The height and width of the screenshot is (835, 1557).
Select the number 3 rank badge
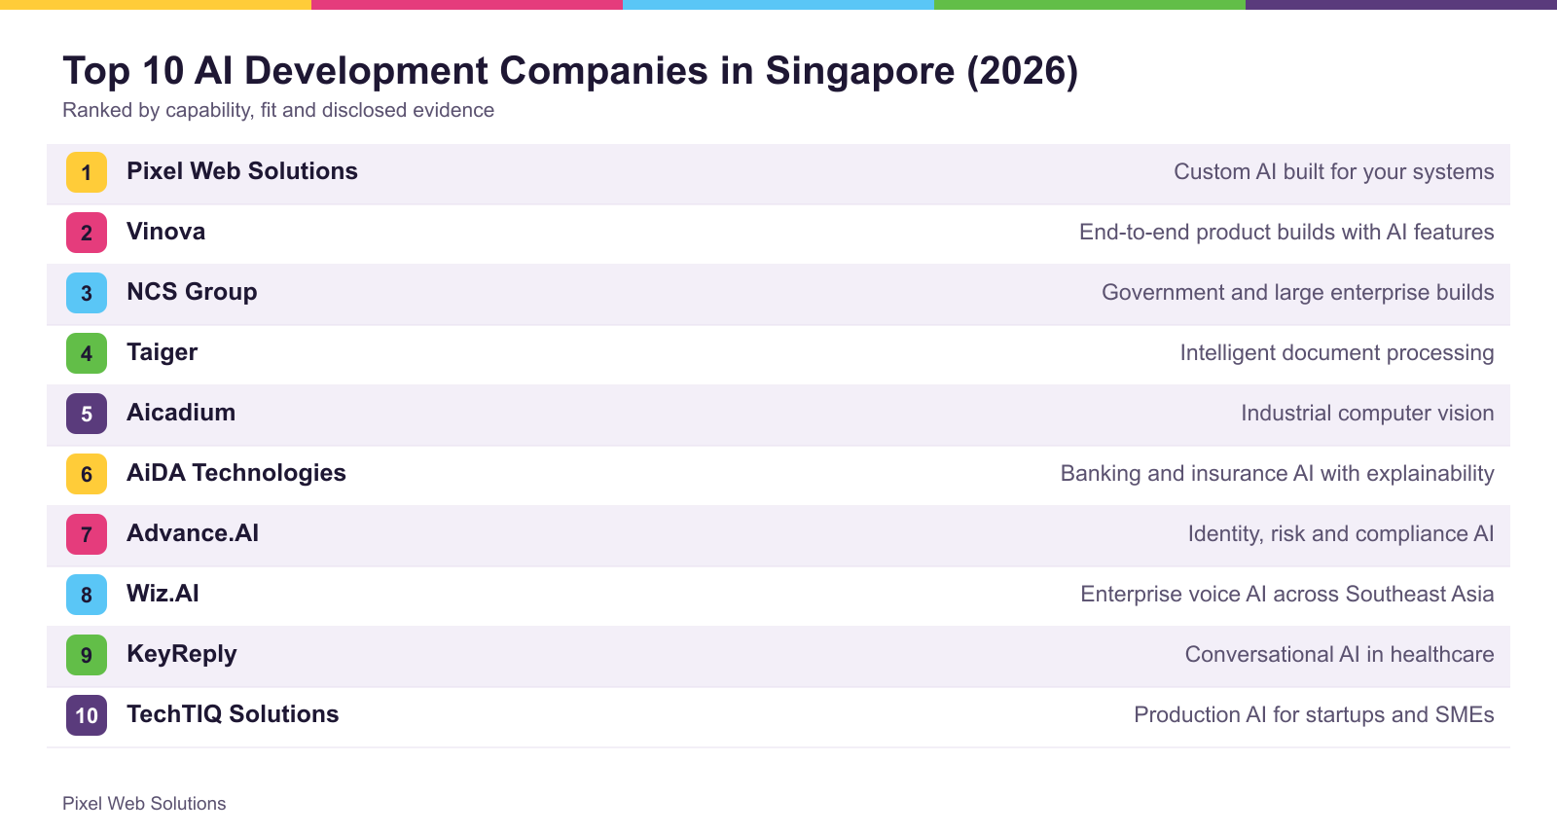pos(87,293)
